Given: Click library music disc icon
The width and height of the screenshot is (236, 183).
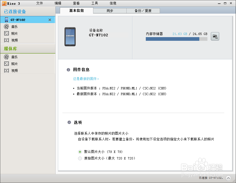Looking at the screenshot, I should tap(7, 57).
